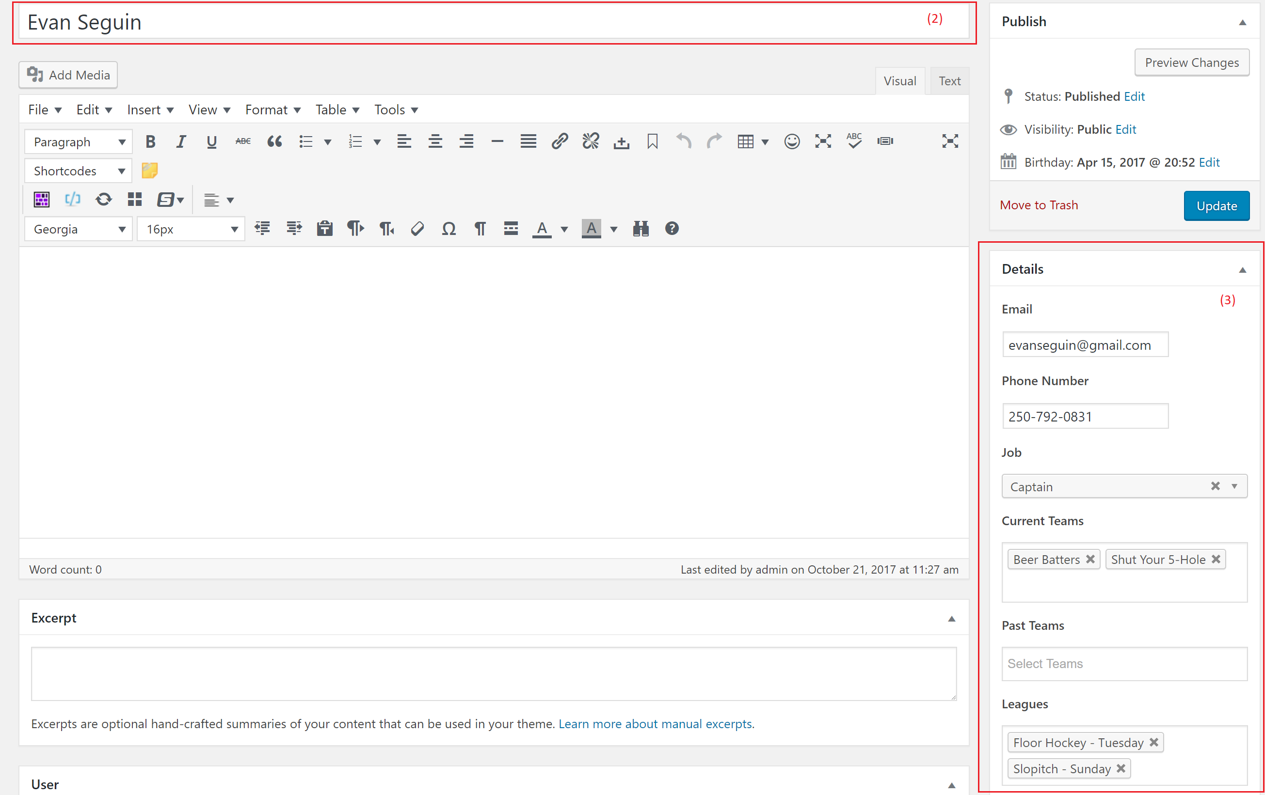Open find and replace binoculars
The width and height of the screenshot is (1265, 795).
pyautogui.click(x=641, y=229)
